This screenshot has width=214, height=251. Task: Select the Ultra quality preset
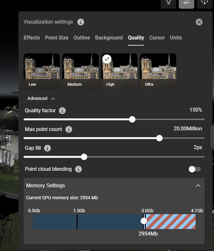(x=158, y=71)
